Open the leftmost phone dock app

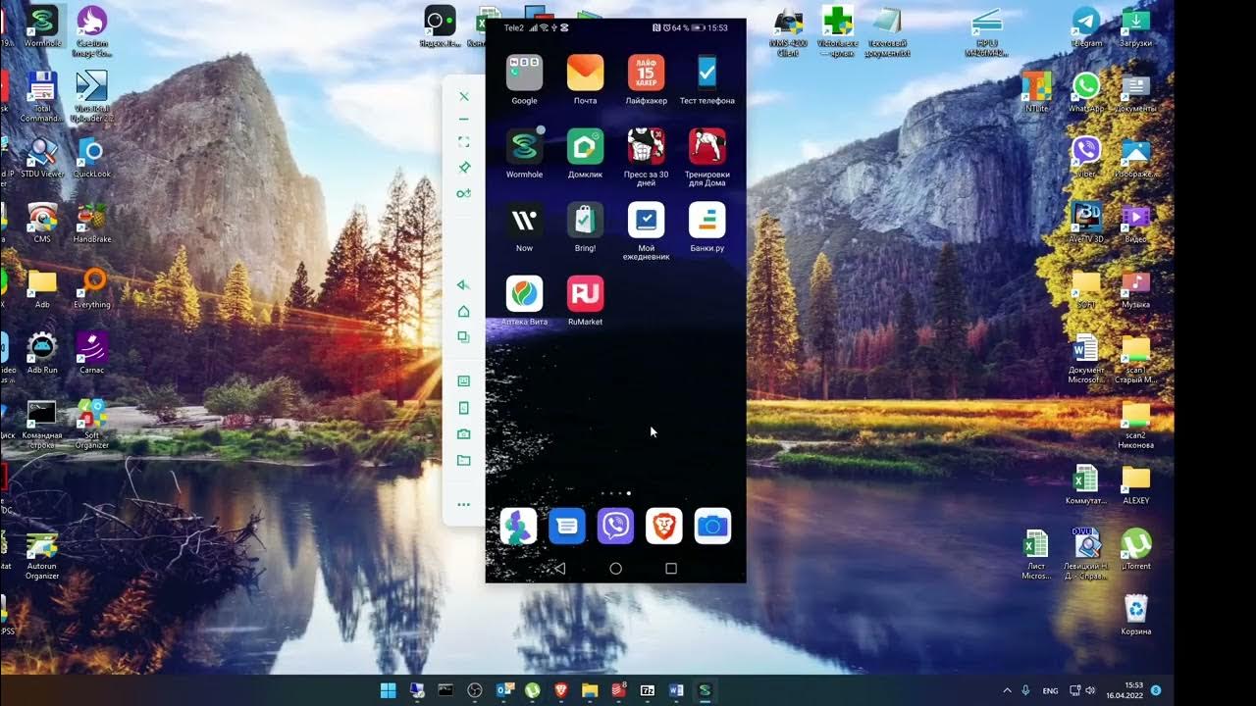click(x=518, y=527)
